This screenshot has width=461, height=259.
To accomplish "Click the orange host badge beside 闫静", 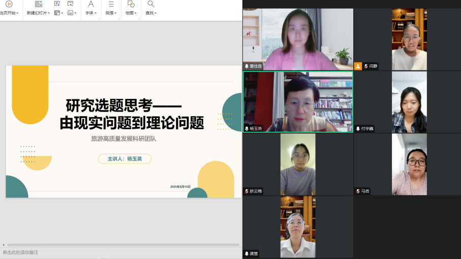I will tap(358, 66).
